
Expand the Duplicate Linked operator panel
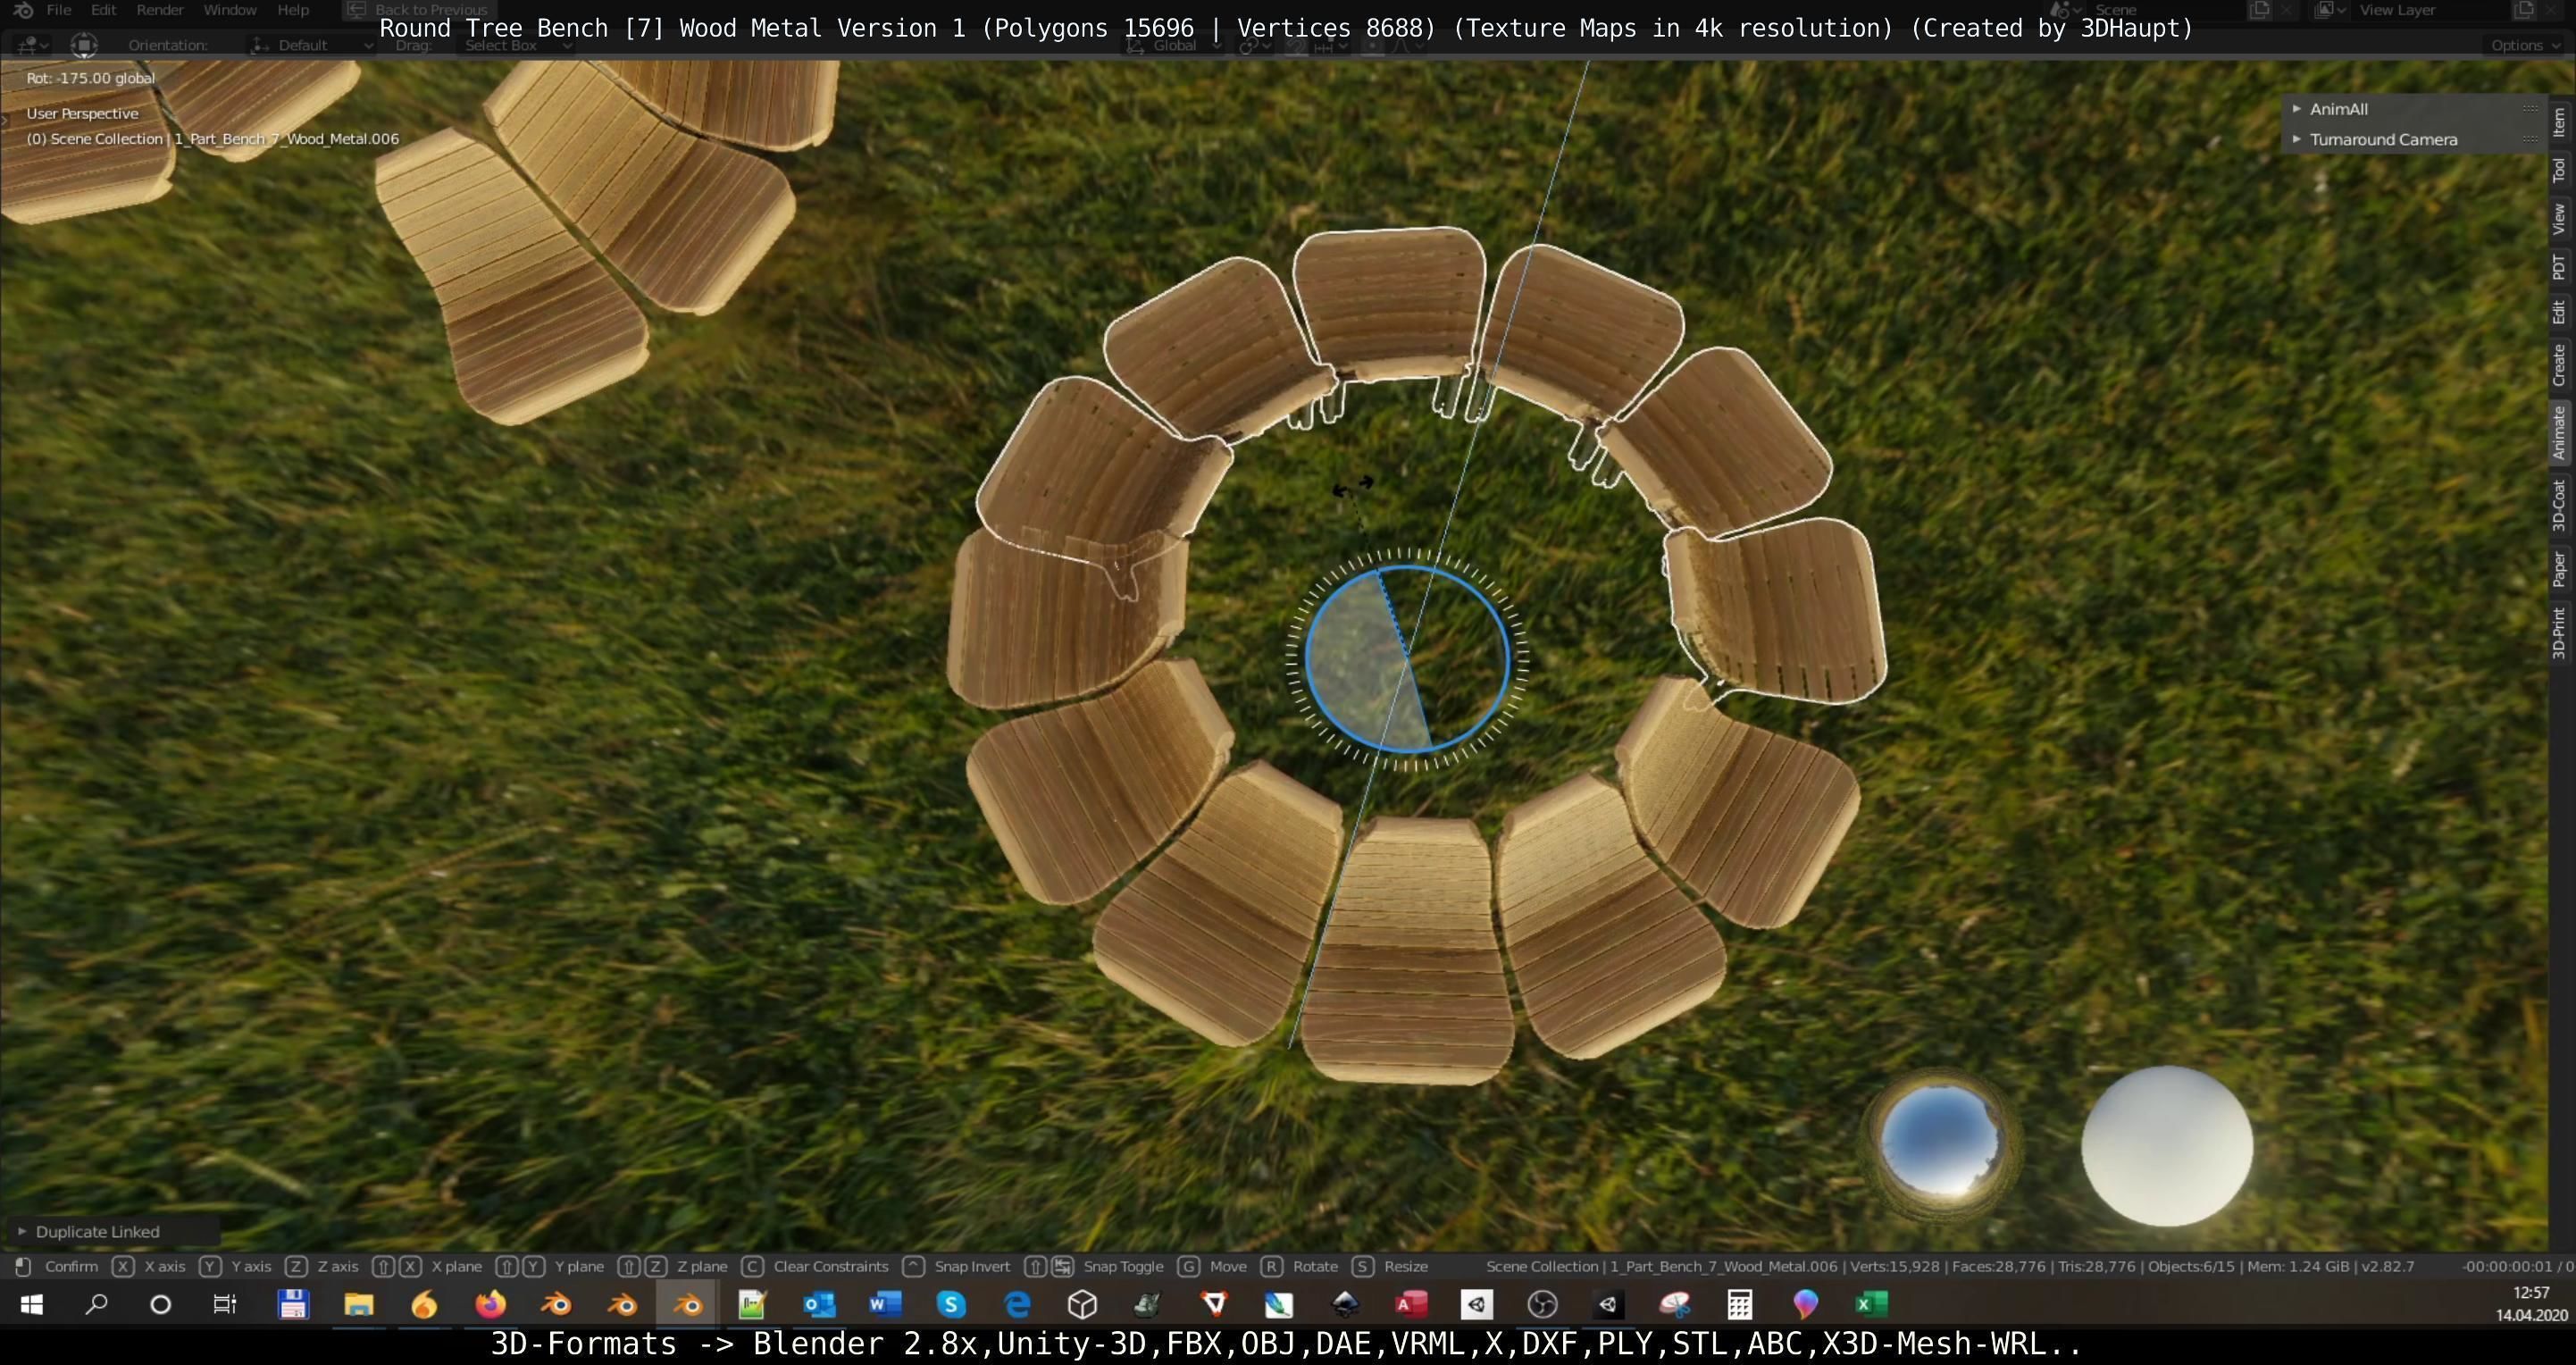tap(97, 1232)
